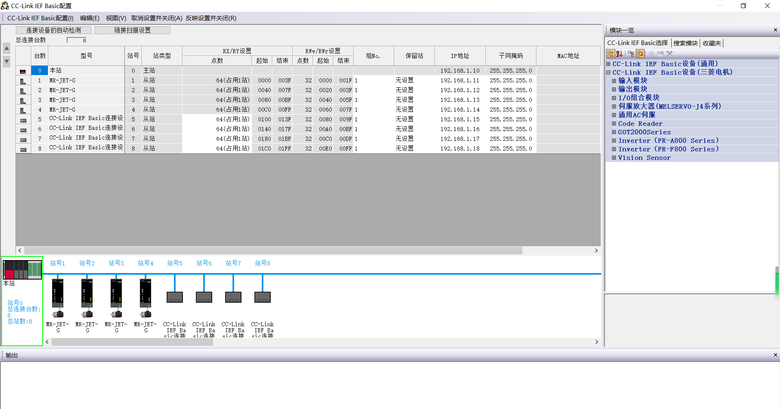Expand 伺服放大器(MELSERVO-J4系列) node
Viewport: 780px width, 409px height.
coord(614,106)
